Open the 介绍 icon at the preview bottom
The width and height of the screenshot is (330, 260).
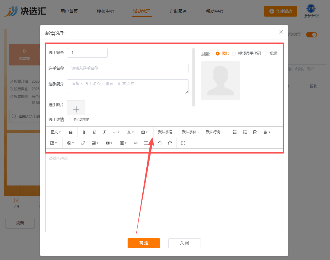pyautogui.click(x=17, y=203)
